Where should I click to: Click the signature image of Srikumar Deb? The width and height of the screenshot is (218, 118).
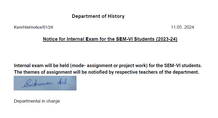coord(45,83)
